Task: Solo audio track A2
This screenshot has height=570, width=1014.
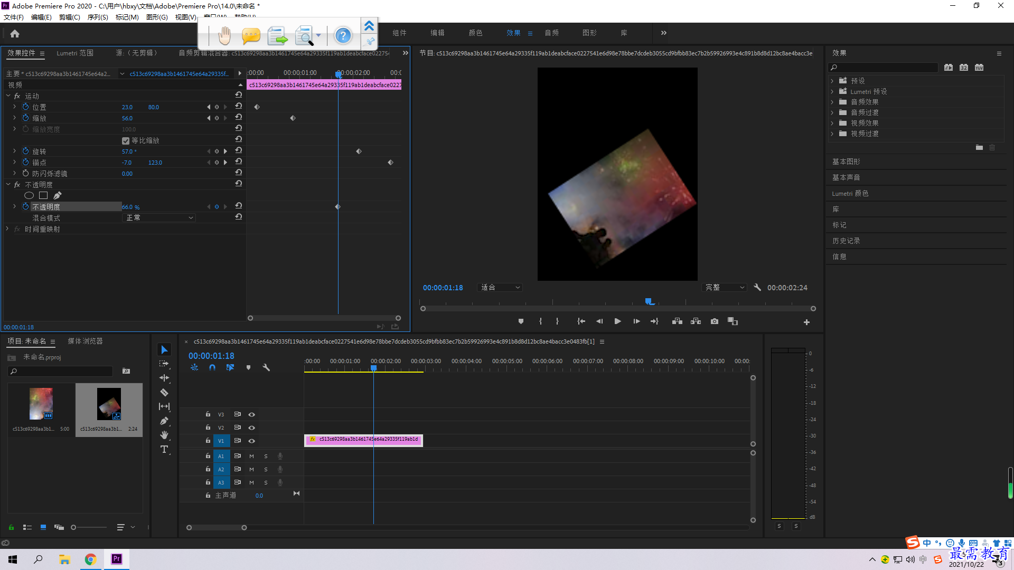Action: pos(266,469)
